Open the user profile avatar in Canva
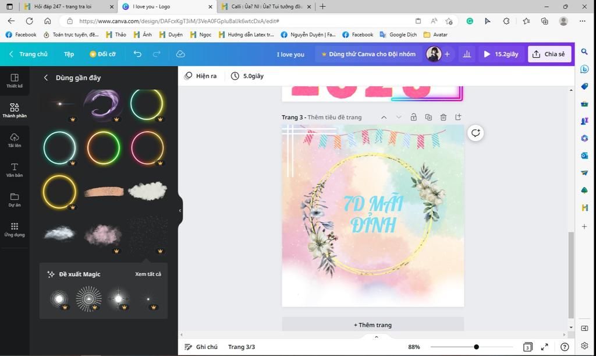Image resolution: width=596 pixels, height=356 pixels. pos(434,54)
